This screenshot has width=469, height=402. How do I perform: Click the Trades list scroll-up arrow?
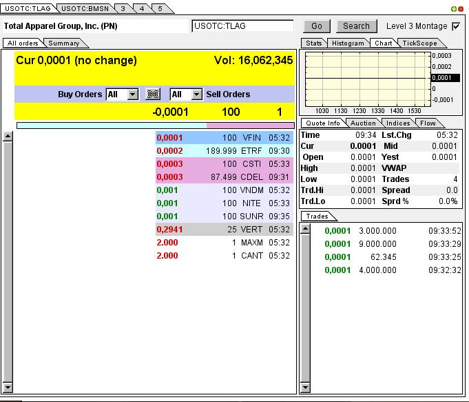click(x=306, y=228)
